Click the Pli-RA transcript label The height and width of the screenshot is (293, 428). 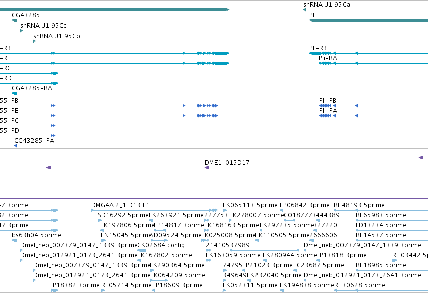tap(328, 58)
